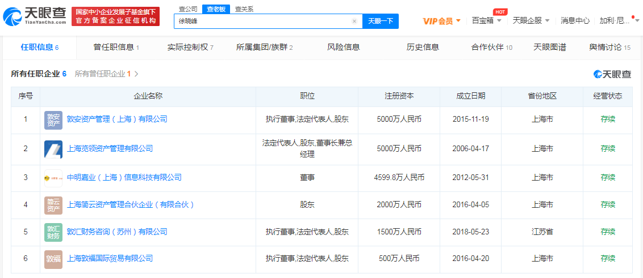Image resolution: width=643 pixels, height=278 pixels.
Task: Click the 省份地区 column header
Action: click(542, 96)
